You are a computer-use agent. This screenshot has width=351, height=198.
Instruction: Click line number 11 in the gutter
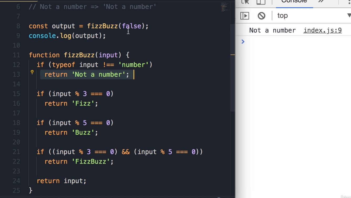[16, 55]
